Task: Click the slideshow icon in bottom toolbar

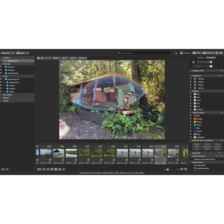Action: click(x=52, y=169)
